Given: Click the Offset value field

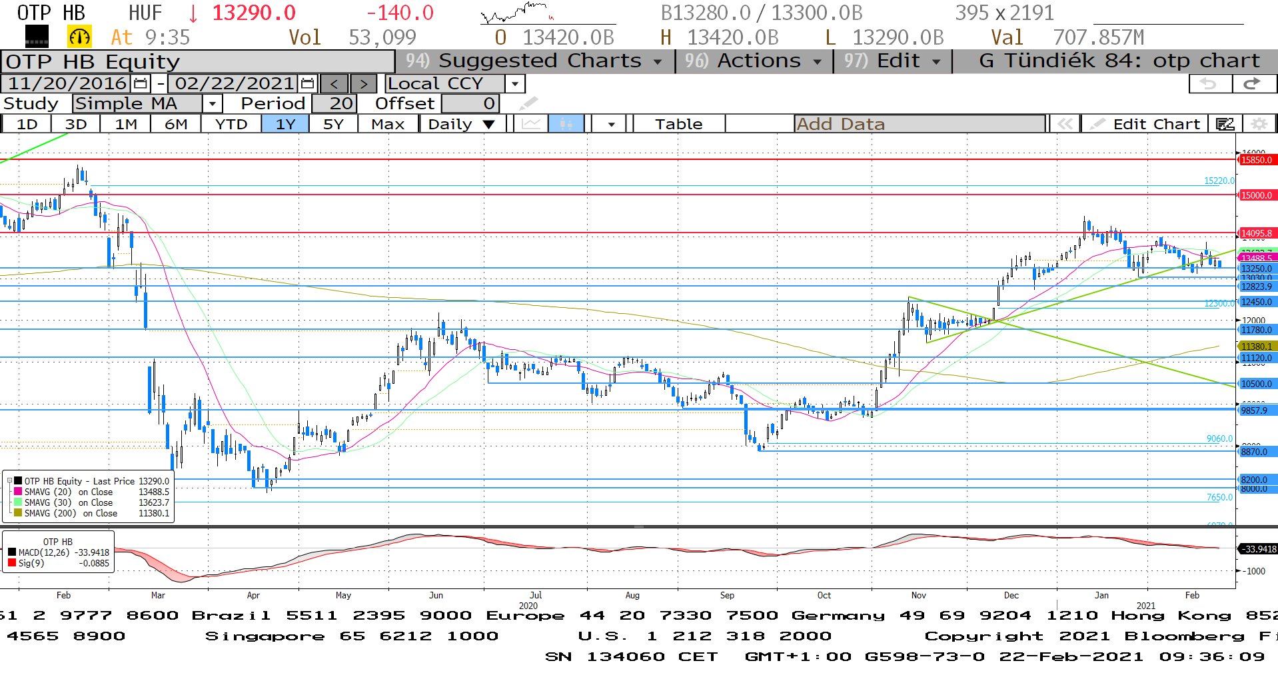Looking at the screenshot, I should click(x=470, y=103).
